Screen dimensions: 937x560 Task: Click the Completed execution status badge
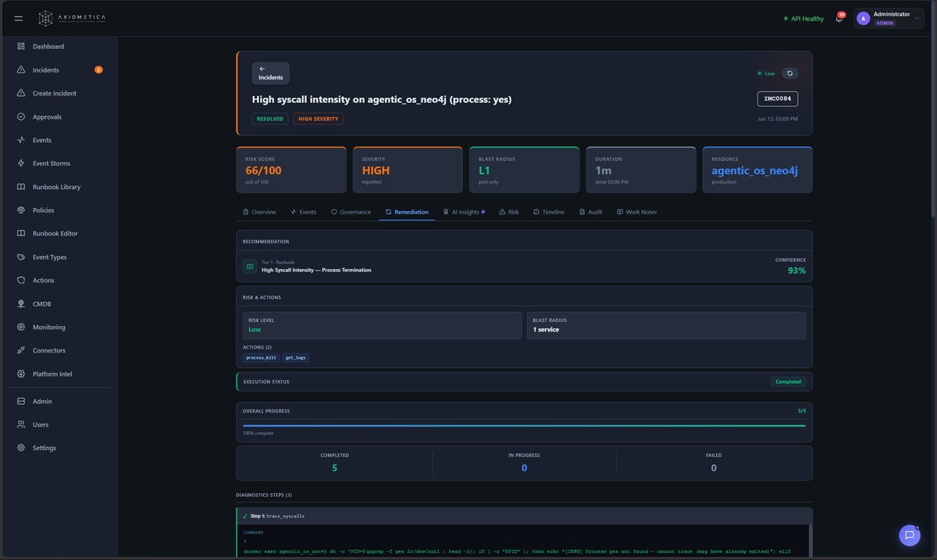click(x=788, y=381)
